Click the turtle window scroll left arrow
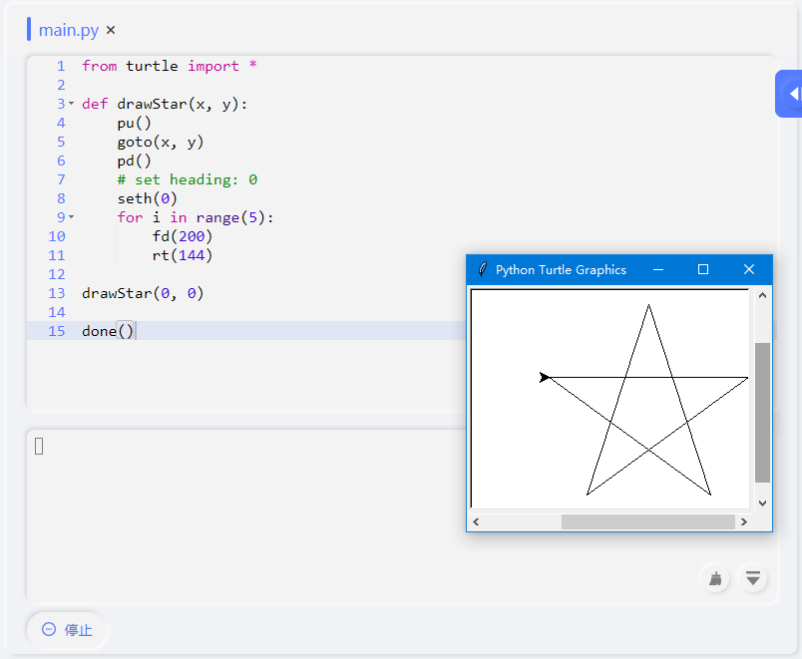Image resolution: width=802 pixels, height=659 pixels. click(x=476, y=522)
